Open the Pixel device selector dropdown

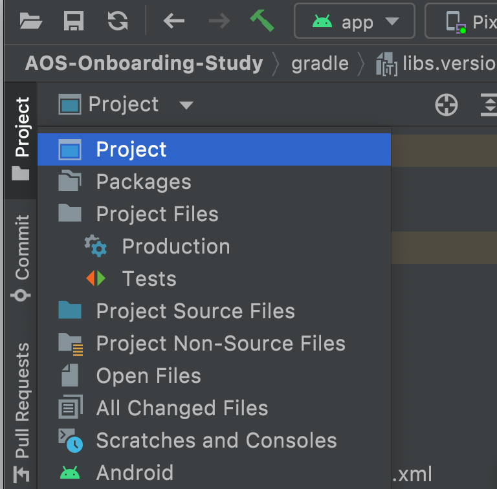click(x=463, y=22)
